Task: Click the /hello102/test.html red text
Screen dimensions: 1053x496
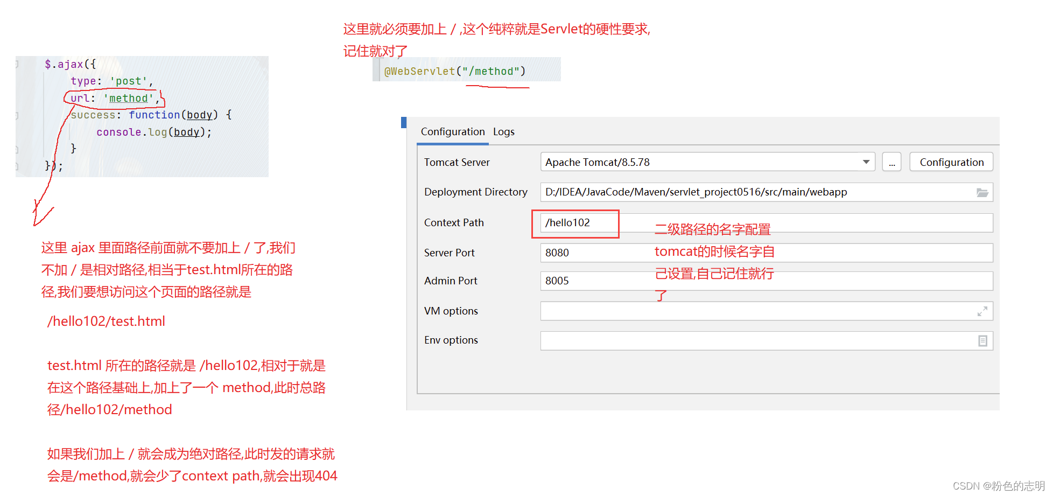Action: point(106,322)
